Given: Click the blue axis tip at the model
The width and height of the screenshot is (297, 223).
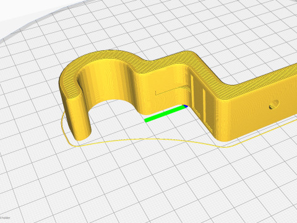Looking at the screenshot, I should click(186, 106).
